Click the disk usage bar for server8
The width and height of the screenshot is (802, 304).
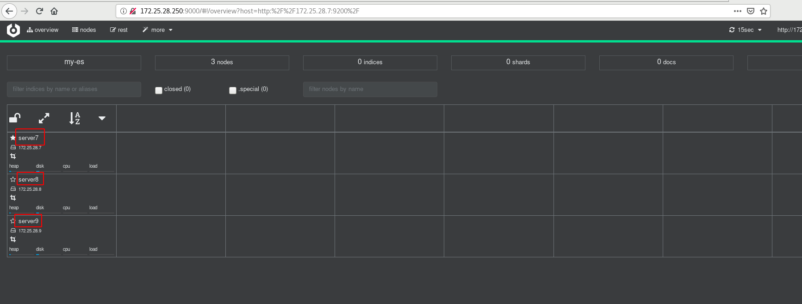[x=48, y=213]
